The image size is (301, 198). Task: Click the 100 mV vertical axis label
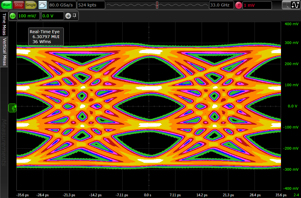291,85
